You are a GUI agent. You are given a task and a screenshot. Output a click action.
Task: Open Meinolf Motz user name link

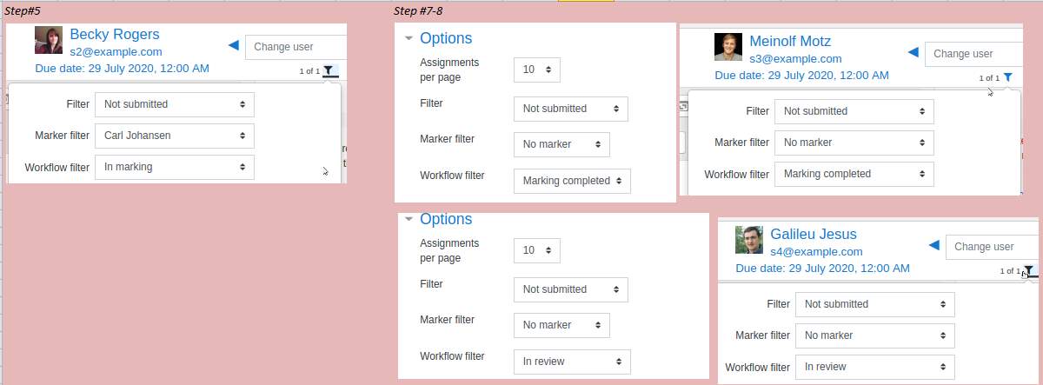(x=790, y=42)
